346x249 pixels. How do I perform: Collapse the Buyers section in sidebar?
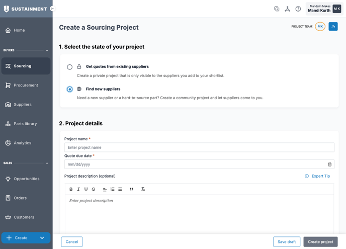click(47, 50)
